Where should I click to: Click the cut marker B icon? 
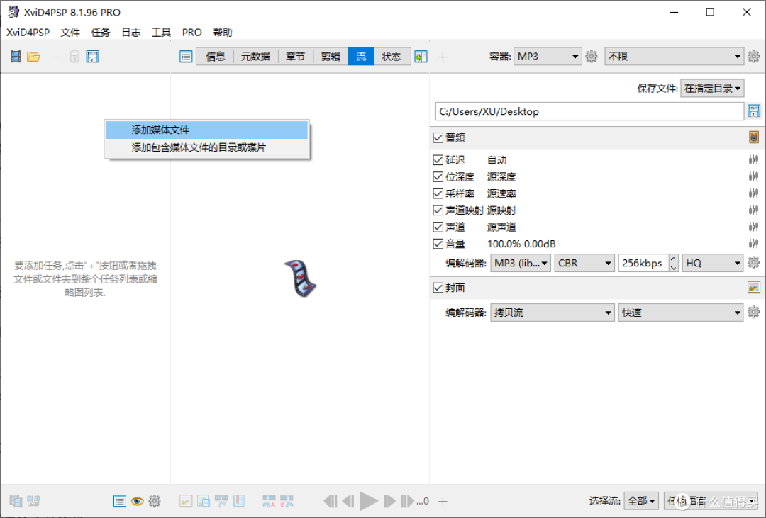click(x=287, y=501)
